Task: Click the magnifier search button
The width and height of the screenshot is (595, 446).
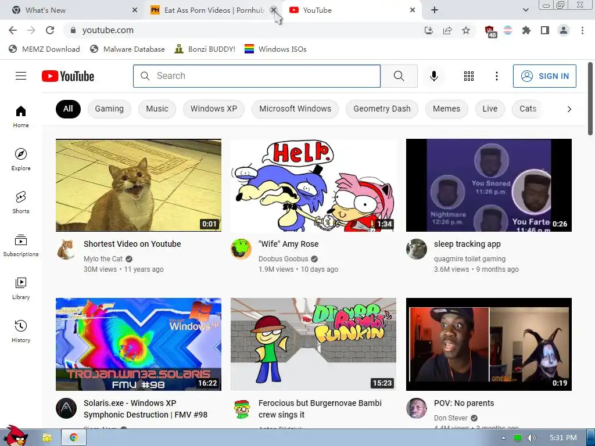Action: 399,76
